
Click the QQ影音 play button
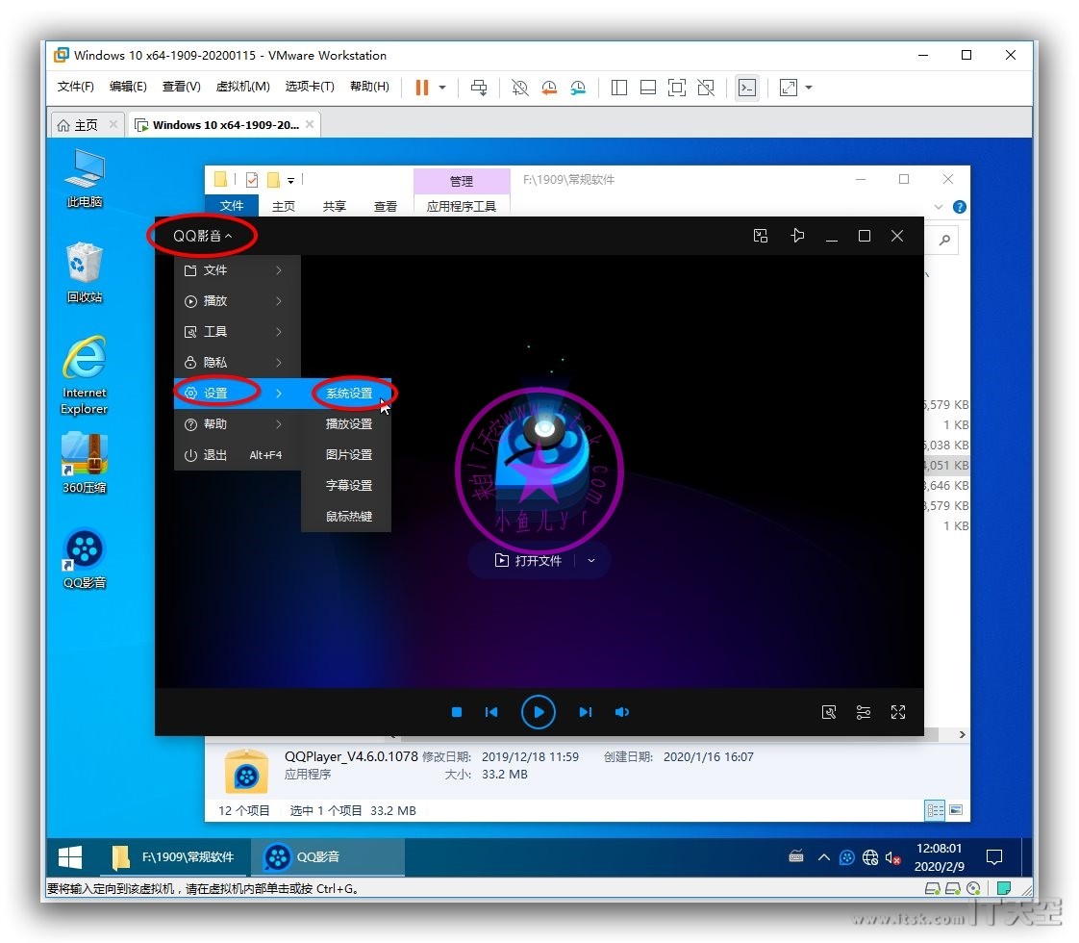539,712
